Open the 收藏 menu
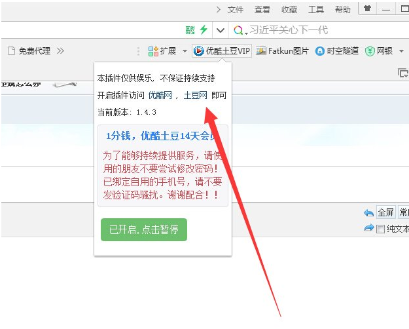The height and width of the screenshot is (329, 409). click(289, 10)
